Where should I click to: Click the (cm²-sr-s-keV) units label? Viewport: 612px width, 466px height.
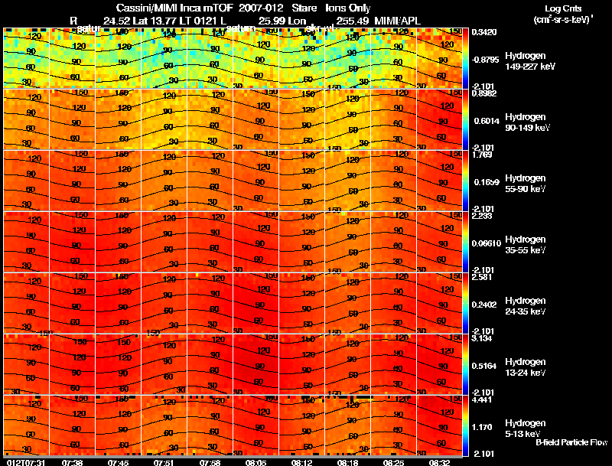563,20
